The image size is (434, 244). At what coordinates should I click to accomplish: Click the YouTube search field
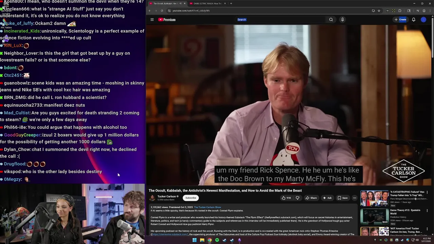tap(281, 20)
